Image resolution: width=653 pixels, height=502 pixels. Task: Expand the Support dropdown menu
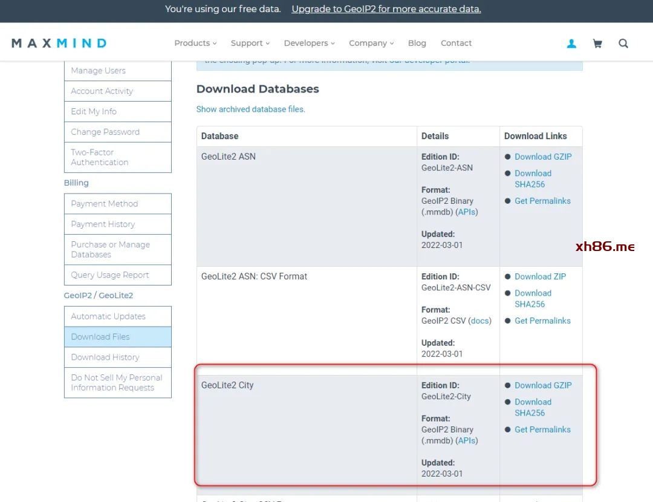pyautogui.click(x=250, y=44)
